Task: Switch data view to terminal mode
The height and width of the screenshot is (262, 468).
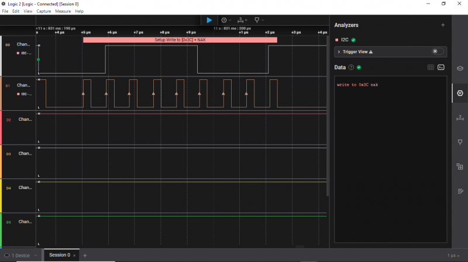Action: (x=441, y=67)
